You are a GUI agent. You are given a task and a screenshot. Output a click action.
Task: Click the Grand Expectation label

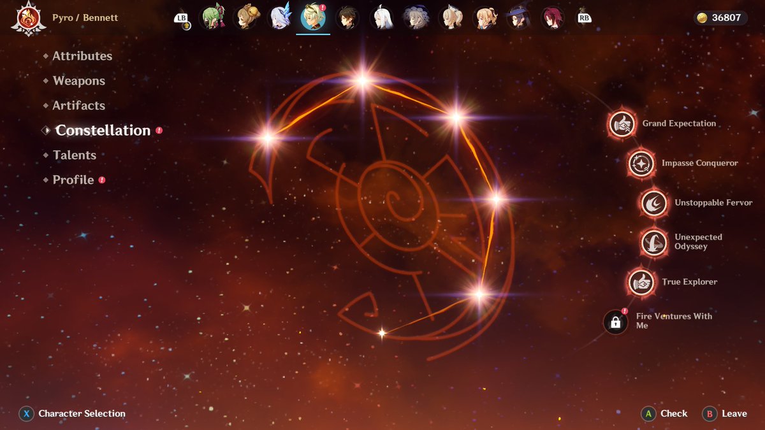click(x=679, y=124)
